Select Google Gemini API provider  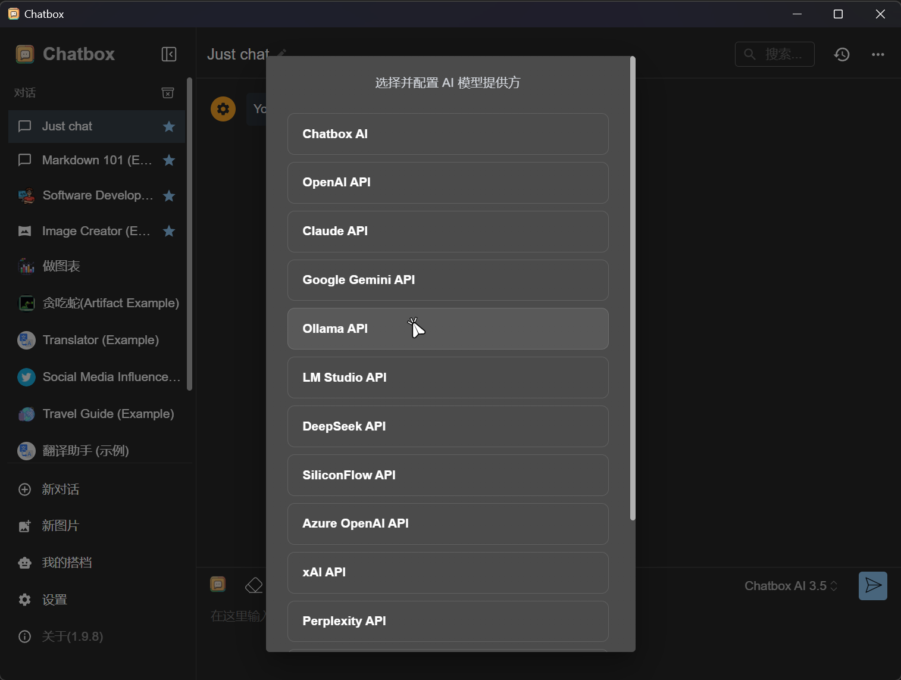pos(448,280)
